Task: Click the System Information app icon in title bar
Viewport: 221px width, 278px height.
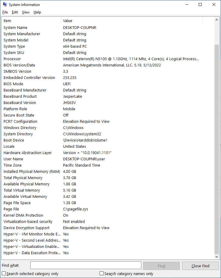Action: [5, 5]
